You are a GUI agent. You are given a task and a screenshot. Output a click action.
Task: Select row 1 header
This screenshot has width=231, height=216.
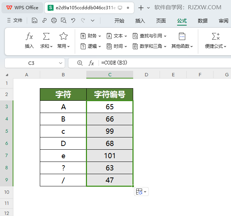6,83
